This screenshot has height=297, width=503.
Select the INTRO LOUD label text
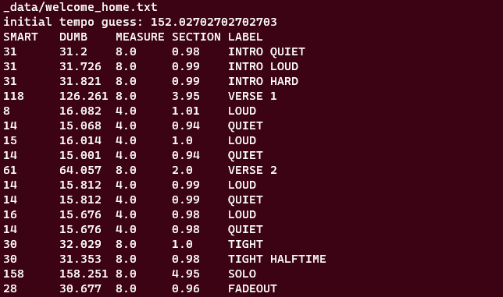pos(263,66)
